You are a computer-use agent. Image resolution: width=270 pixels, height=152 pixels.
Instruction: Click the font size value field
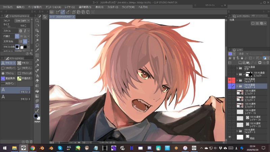coord(22,26)
